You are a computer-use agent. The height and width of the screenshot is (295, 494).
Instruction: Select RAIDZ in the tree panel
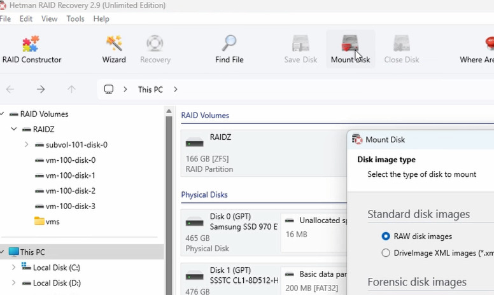click(x=43, y=129)
